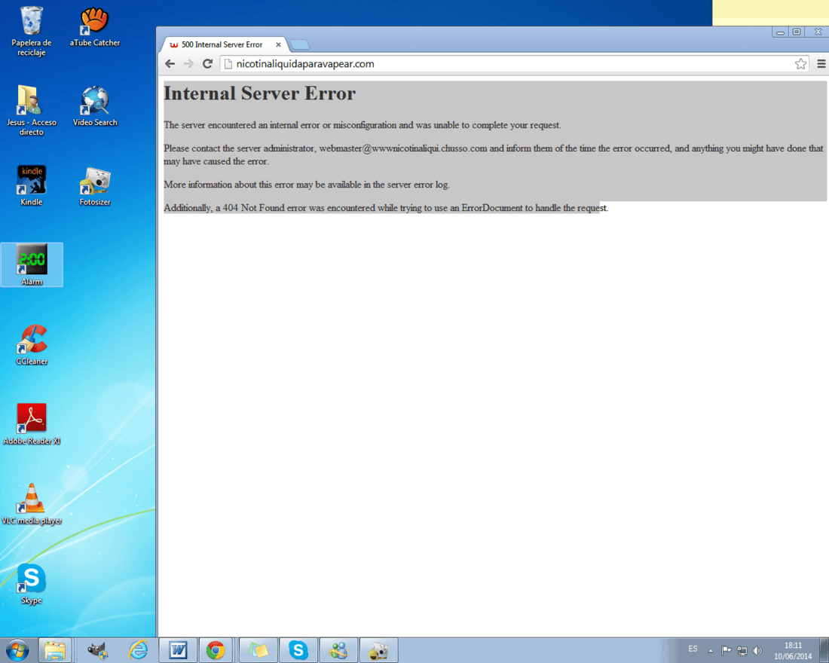
Task: Open Internet Explorer from the taskbar
Action: click(138, 650)
